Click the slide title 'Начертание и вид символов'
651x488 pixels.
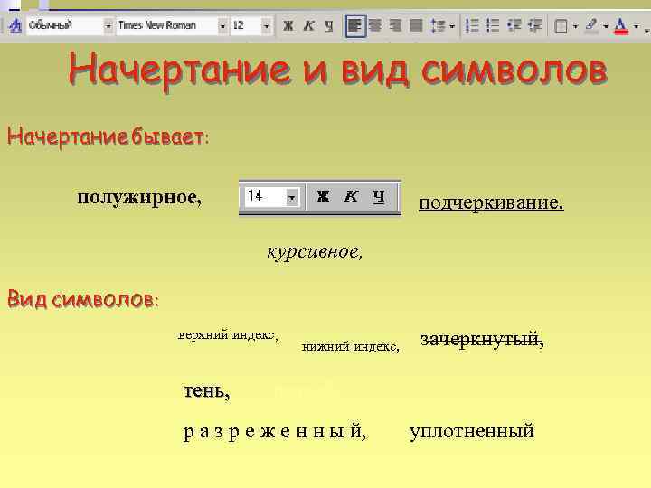click(337, 70)
